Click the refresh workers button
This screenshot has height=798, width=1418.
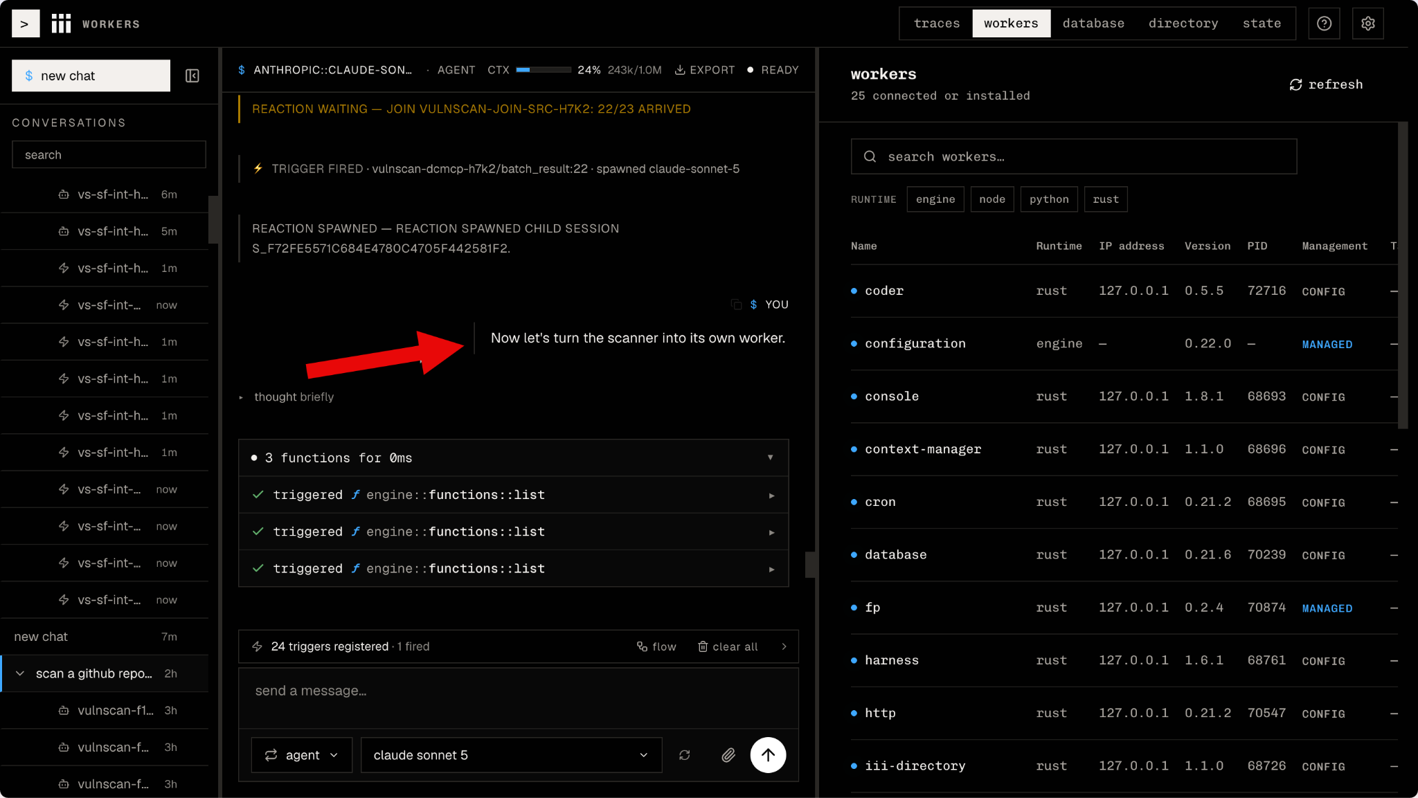[x=1326, y=84]
